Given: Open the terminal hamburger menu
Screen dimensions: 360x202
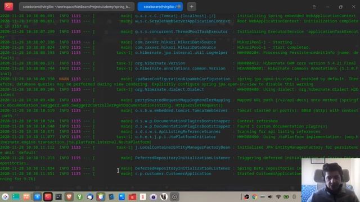Looking at the screenshot, I should click(314, 7).
